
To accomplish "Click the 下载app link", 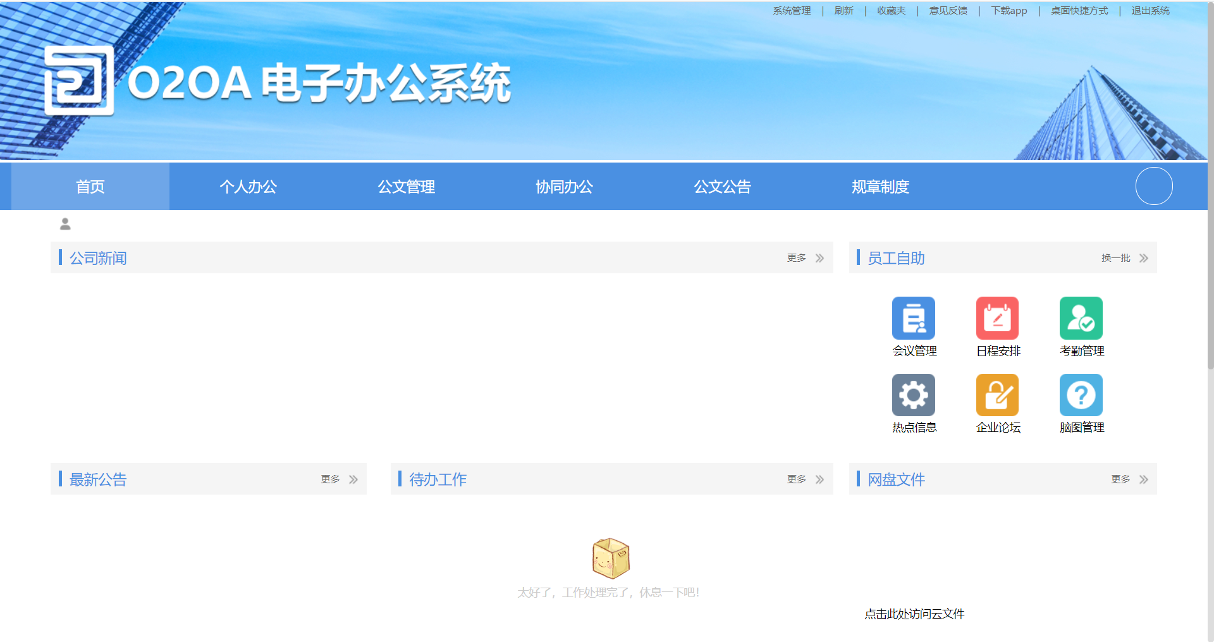I will (1009, 11).
